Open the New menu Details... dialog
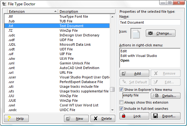 point(165,96)
